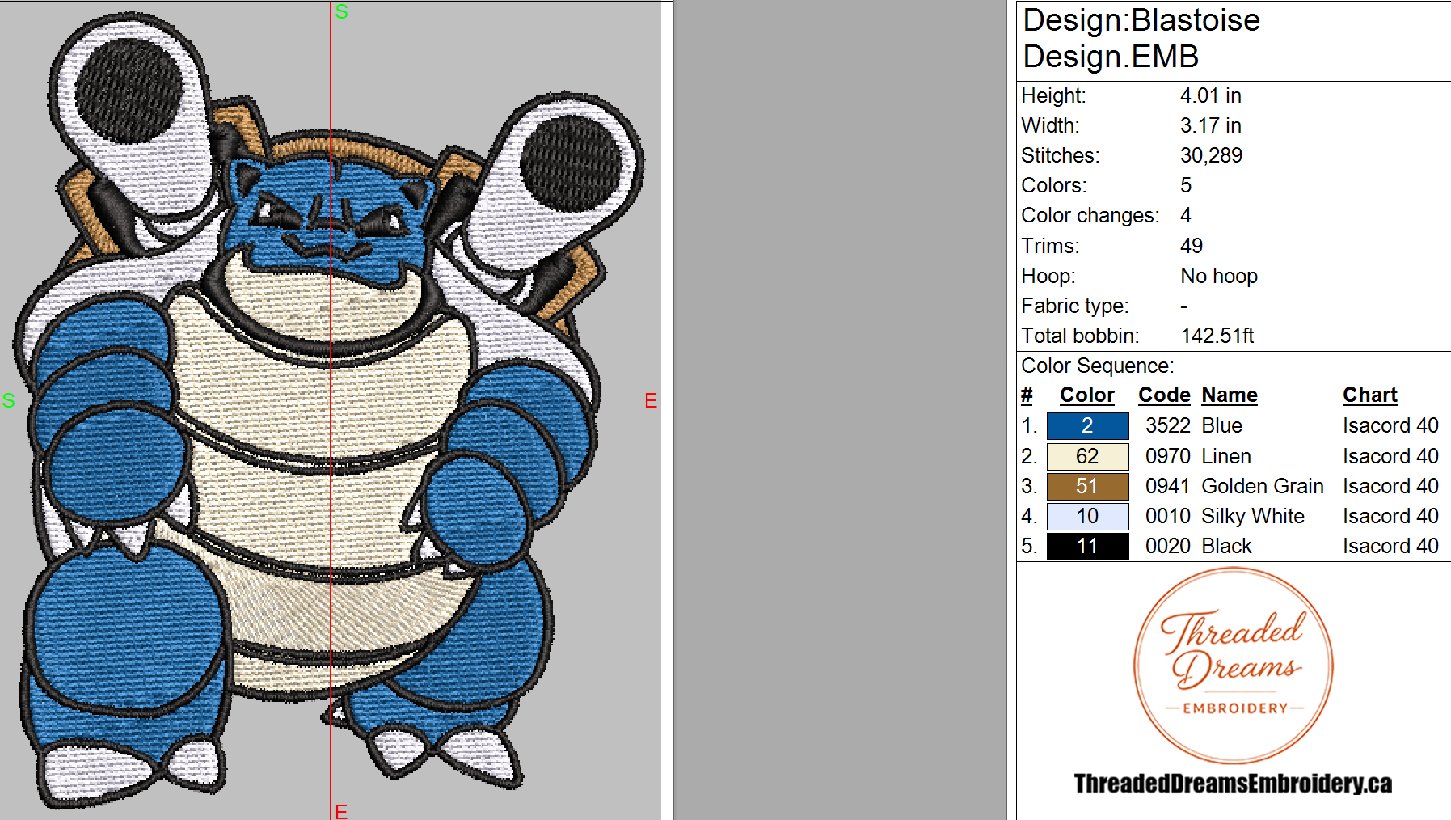This screenshot has height=820, width=1451.
Task: Click the Golden Grain swatch numbered 51
Action: click(1087, 486)
